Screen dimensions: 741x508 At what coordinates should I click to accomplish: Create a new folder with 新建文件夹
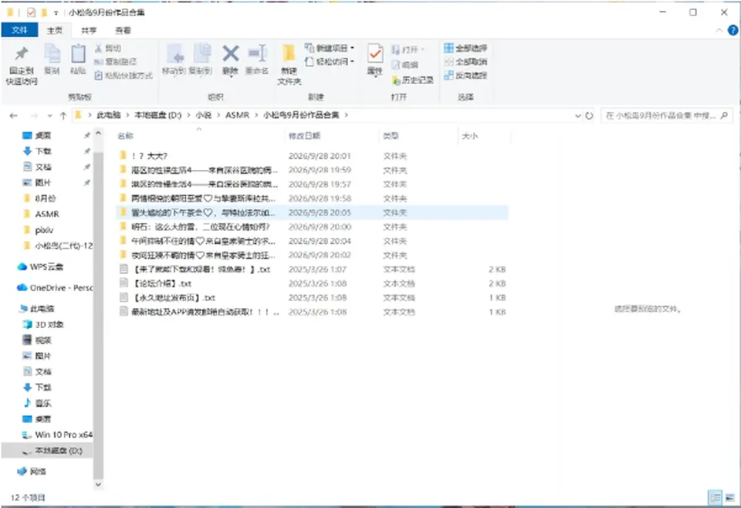tap(289, 65)
